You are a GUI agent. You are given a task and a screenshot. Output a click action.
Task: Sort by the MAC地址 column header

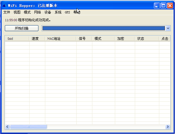(x=60, y=39)
